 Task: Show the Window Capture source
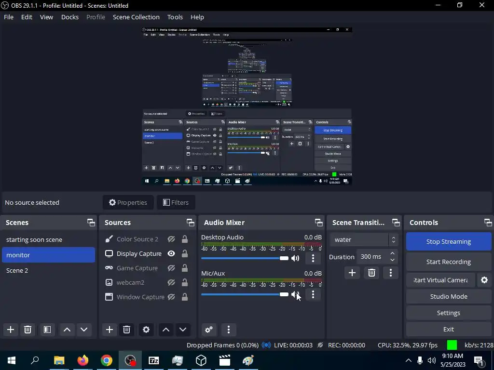(x=171, y=297)
